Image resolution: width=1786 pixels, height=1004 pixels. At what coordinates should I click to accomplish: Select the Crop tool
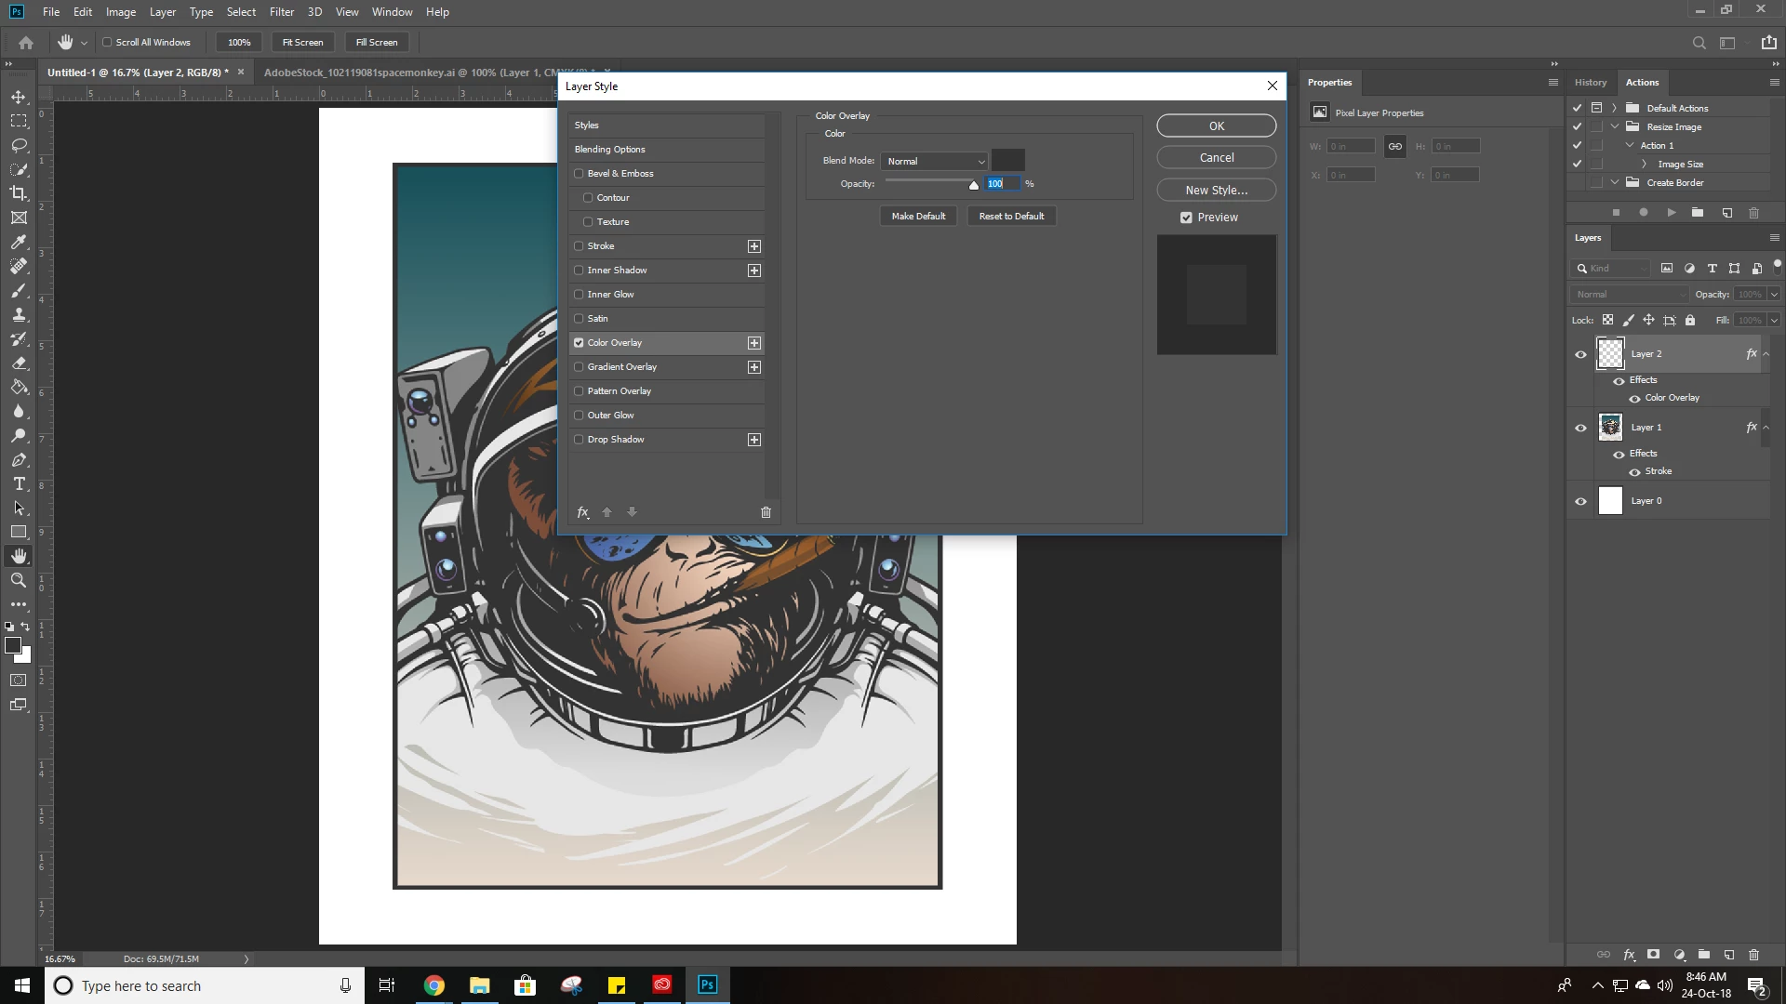click(x=19, y=193)
